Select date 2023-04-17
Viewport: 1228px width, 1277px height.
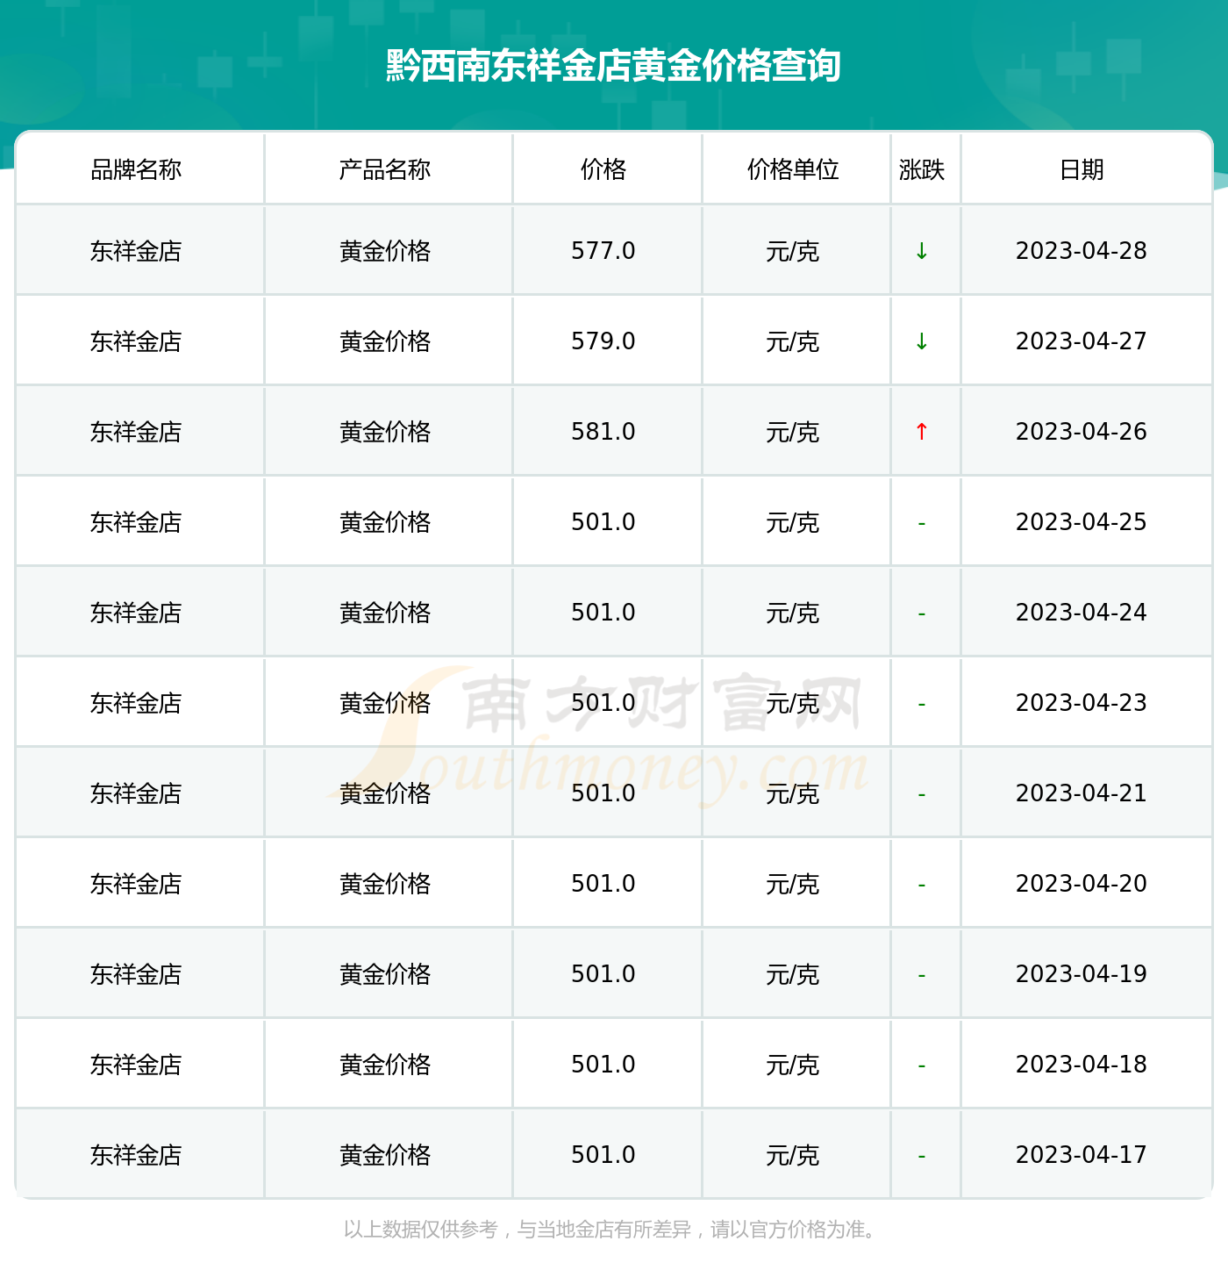point(1082,1155)
